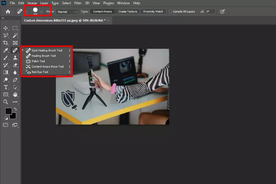The image size is (276, 184).
Task: Select Content-Aware Move Tool from flyout
Action: click(47, 67)
